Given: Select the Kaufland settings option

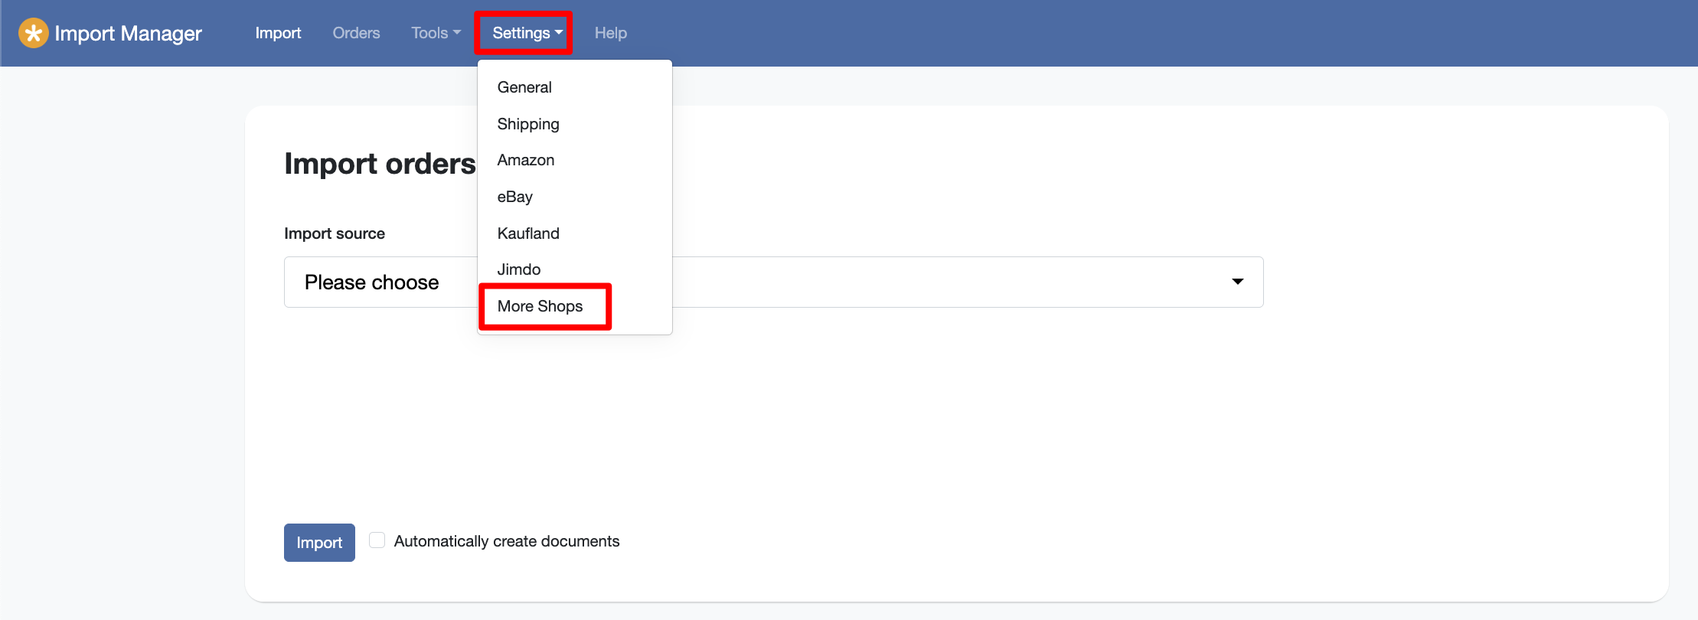Looking at the screenshot, I should coord(528,233).
